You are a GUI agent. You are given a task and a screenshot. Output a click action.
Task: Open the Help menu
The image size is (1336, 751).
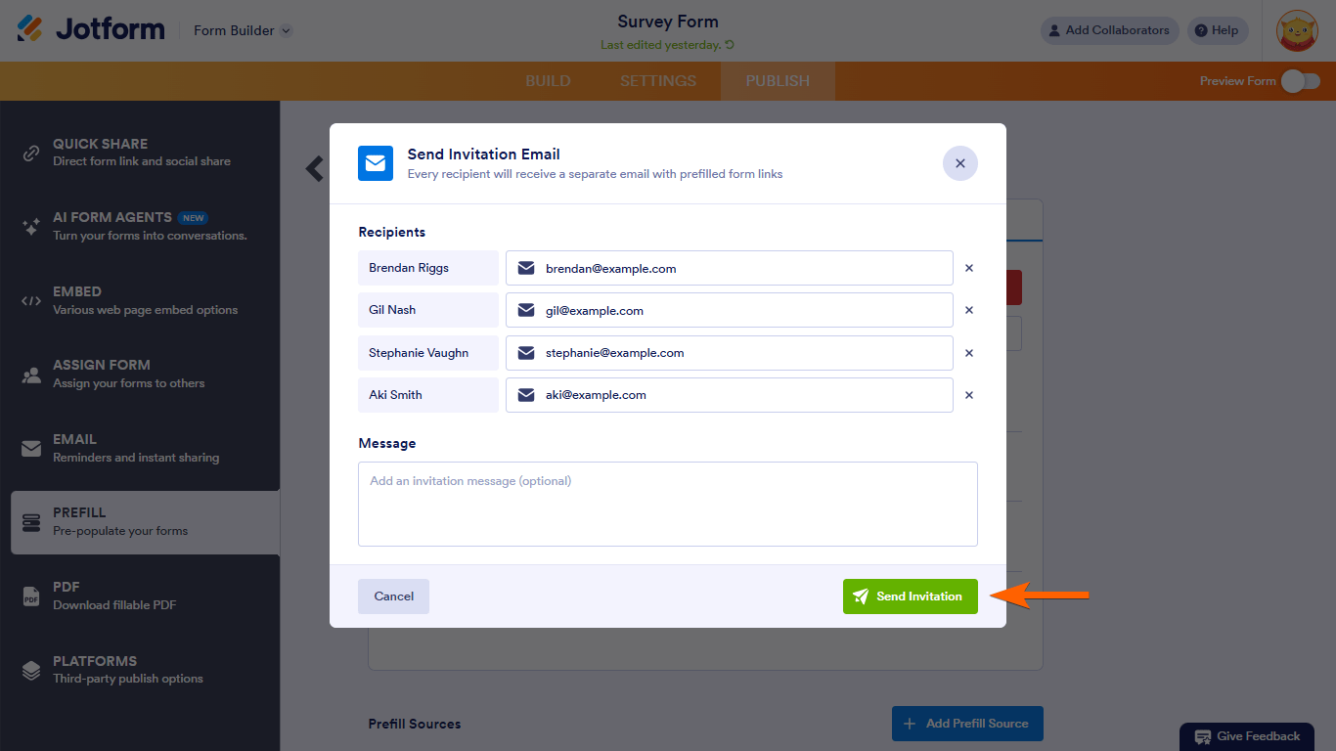click(x=1217, y=30)
